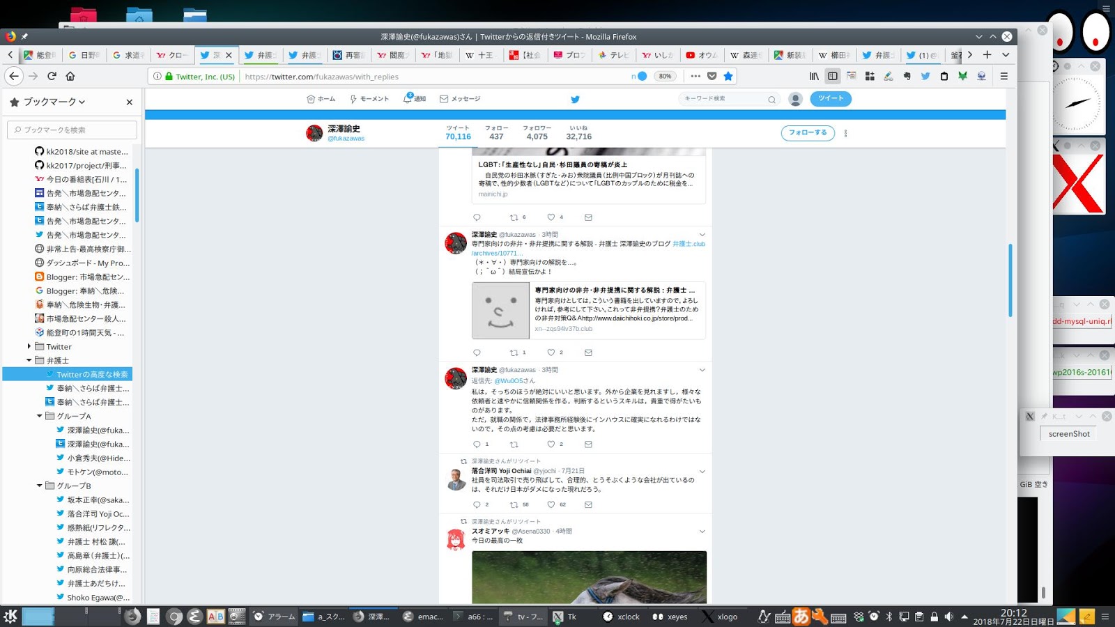The image size is (1115, 627).
Task: Retweet the 非弁提携 blog tweet
Action: (x=514, y=353)
